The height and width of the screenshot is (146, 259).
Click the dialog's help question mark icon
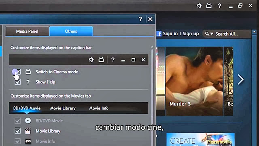140,19
